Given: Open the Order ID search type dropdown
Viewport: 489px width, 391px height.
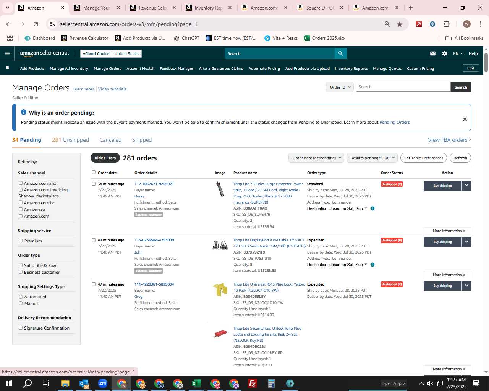Looking at the screenshot, I should 340,87.
